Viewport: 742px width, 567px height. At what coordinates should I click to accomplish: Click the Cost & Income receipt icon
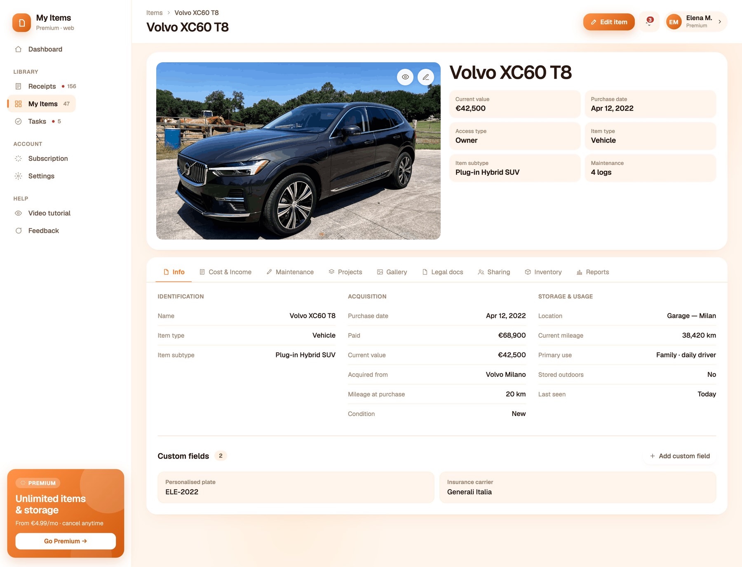202,272
